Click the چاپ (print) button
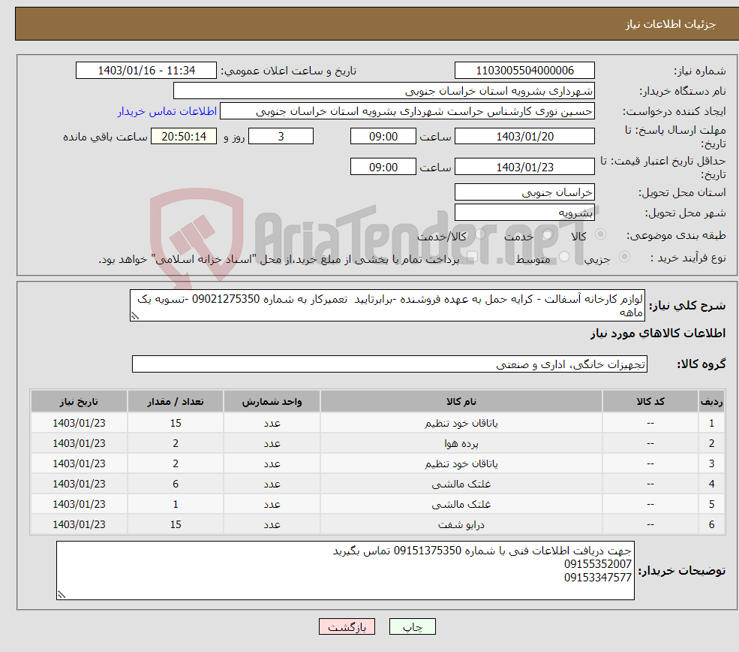This screenshot has width=739, height=652. point(412,626)
